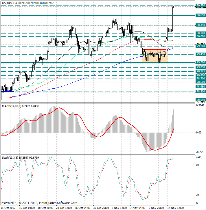The height and width of the screenshot is (210, 206).
Task: Click the 78.050 price level label
Action: (x=201, y=100)
